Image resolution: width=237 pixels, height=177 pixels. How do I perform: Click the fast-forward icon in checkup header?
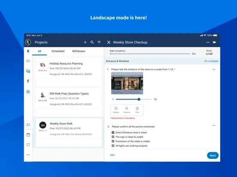point(214,42)
